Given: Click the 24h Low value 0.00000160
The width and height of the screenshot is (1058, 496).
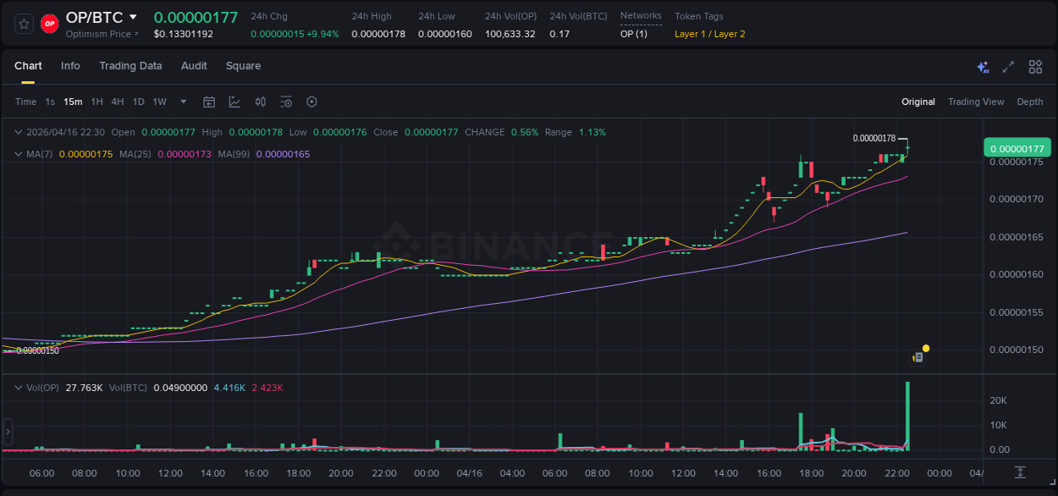Looking at the screenshot, I should click(x=445, y=34).
